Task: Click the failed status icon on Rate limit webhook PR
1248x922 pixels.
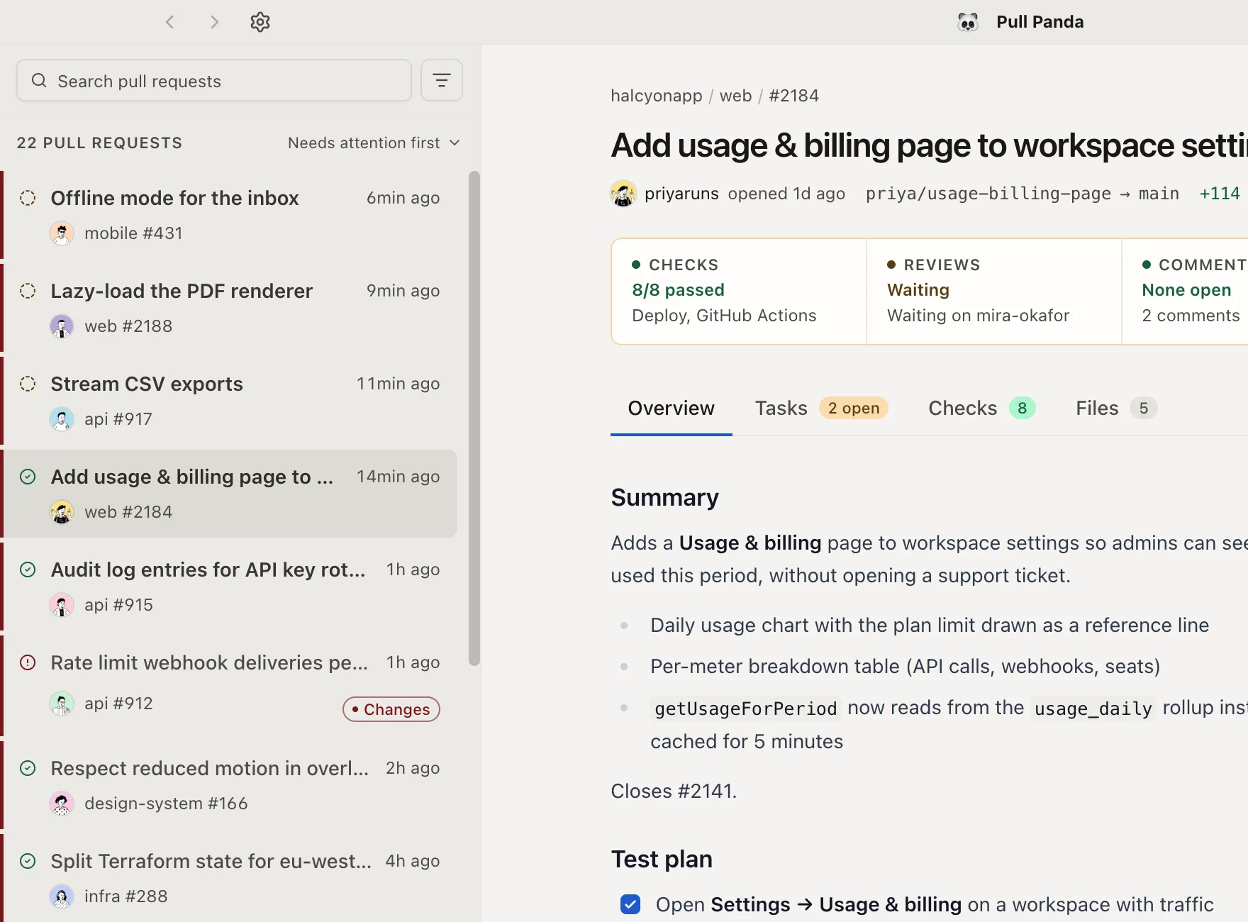Action: pos(28,662)
